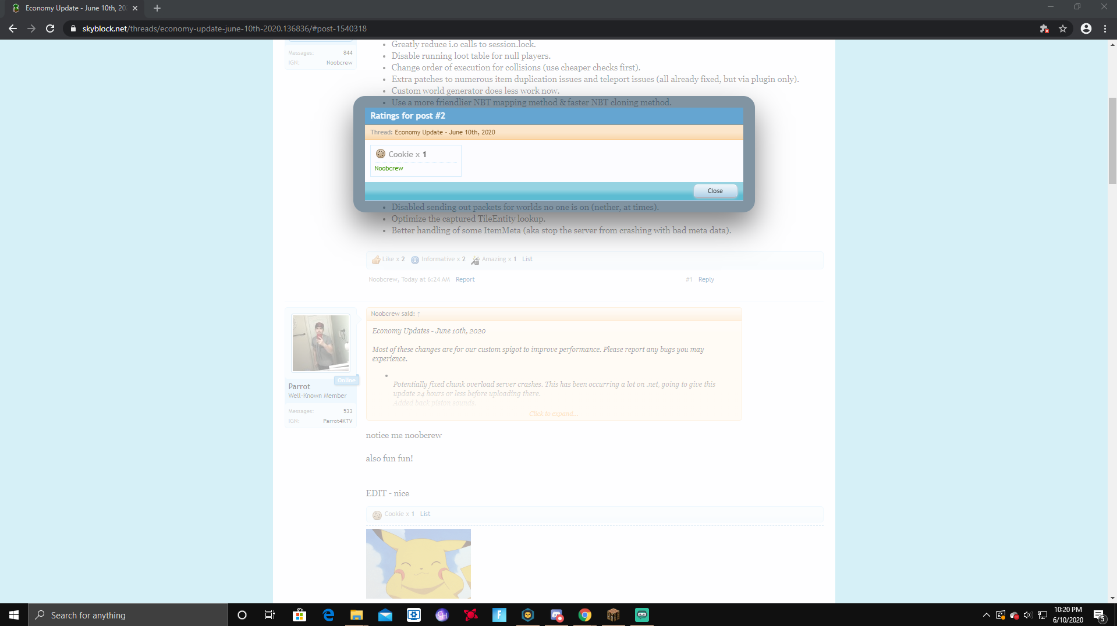This screenshot has width=1117, height=626.
Task: Click scrollbar down arrow
Action: [x=1112, y=598]
